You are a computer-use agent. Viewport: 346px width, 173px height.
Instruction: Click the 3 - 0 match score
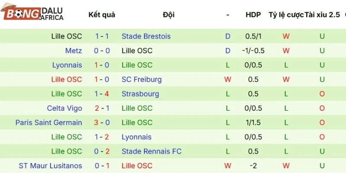102,122
